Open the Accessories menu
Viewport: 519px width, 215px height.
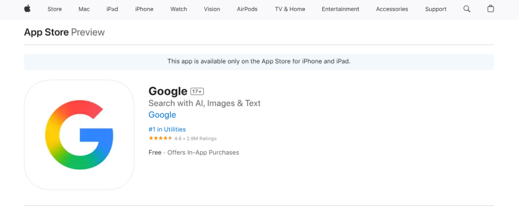[x=392, y=9]
